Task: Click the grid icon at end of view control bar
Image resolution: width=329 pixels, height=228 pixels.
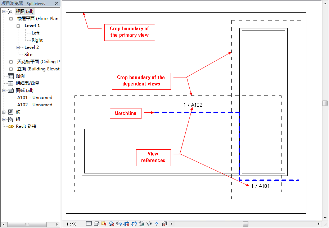Action: (x=164, y=224)
